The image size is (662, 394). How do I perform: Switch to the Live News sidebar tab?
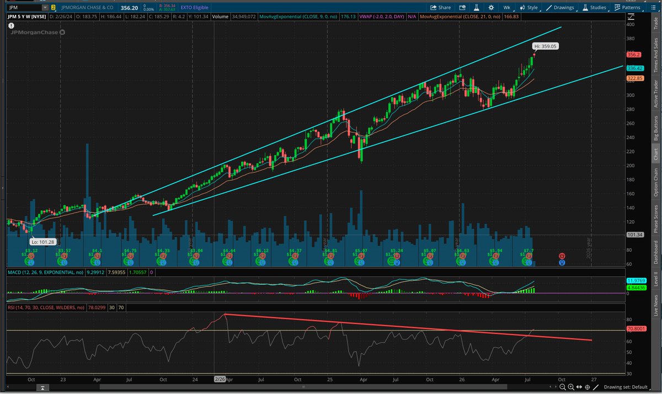pos(655,305)
